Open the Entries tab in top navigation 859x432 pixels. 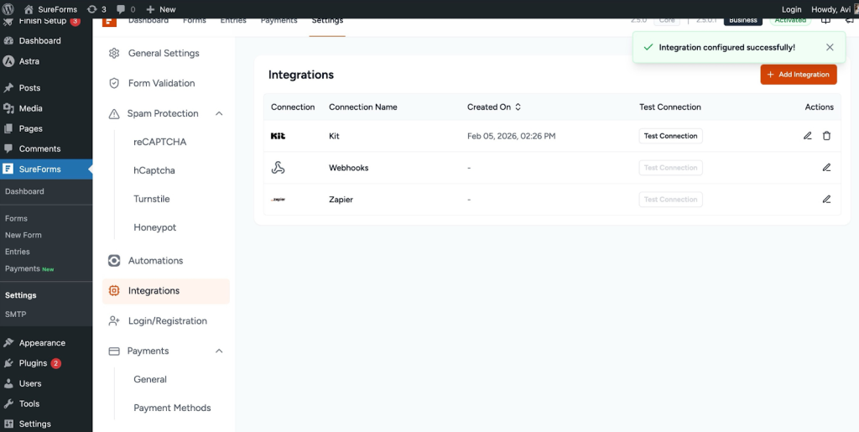234,20
